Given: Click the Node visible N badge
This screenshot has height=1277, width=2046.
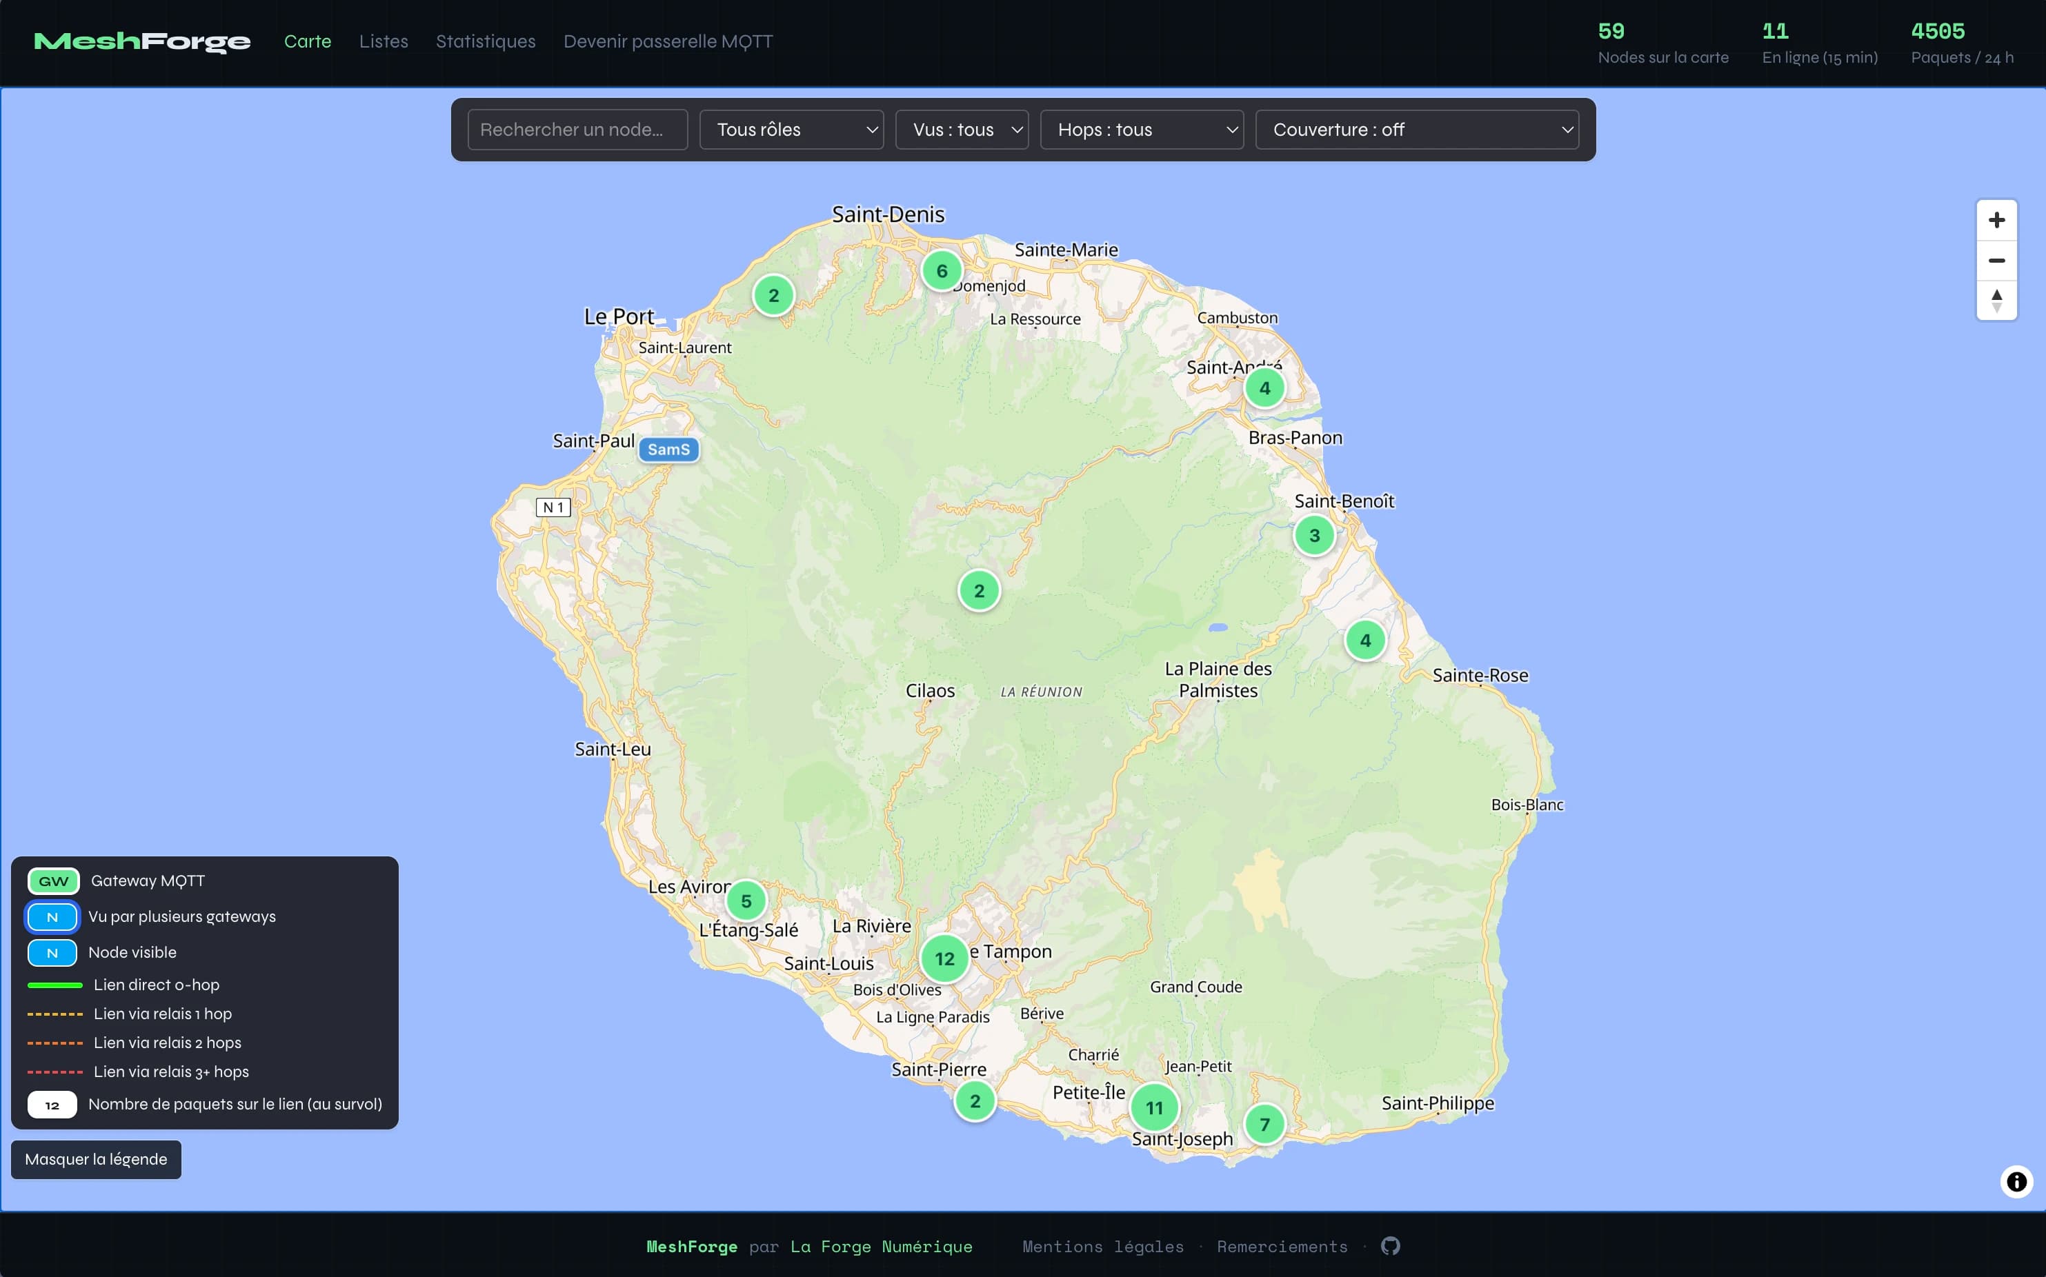Looking at the screenshot, I should pyautogui.click(x=52, y=953).
